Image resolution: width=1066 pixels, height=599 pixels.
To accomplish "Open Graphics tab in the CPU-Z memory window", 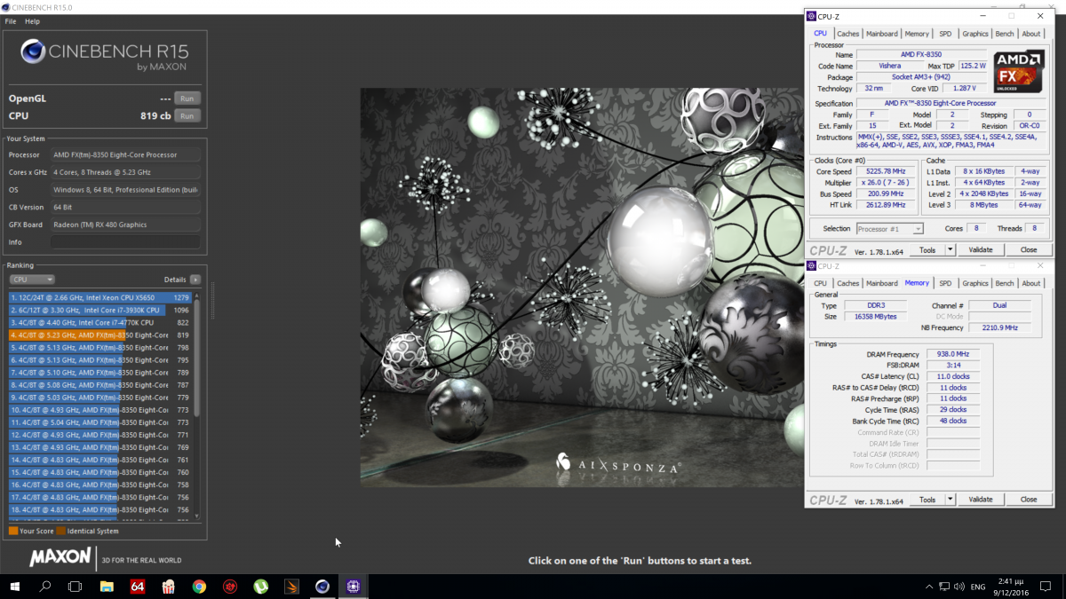I will click(975, 284).
